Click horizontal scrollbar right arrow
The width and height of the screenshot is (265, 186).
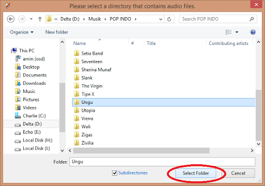(252, 151)
